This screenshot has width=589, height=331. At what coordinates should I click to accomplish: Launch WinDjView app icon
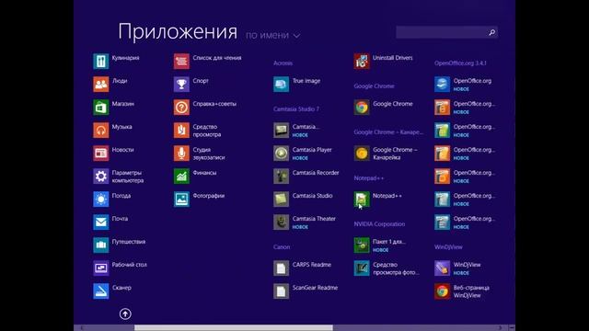(x=442, y=268)
